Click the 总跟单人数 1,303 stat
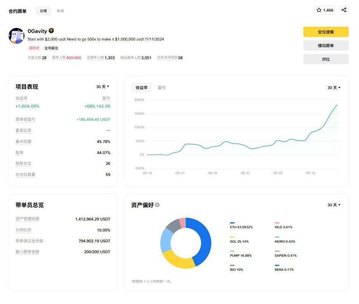 tap(101, 58)
